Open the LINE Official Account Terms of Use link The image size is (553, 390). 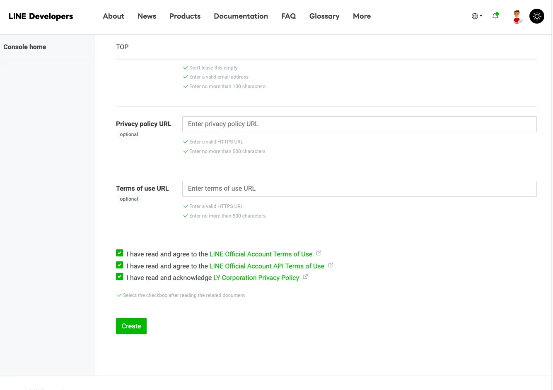(x=261, y=254)
